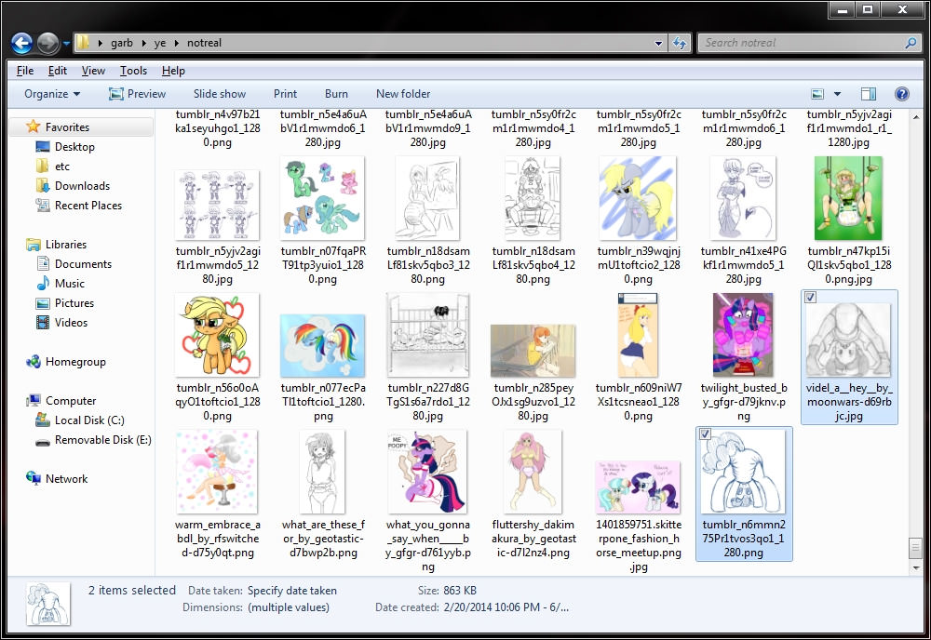Click the details pane preview thumbnail
The width and height of the screenshot is (931, 640).
pyautogui.click(x=48, y=603)
